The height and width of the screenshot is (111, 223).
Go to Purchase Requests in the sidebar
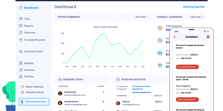pos(35,40)
